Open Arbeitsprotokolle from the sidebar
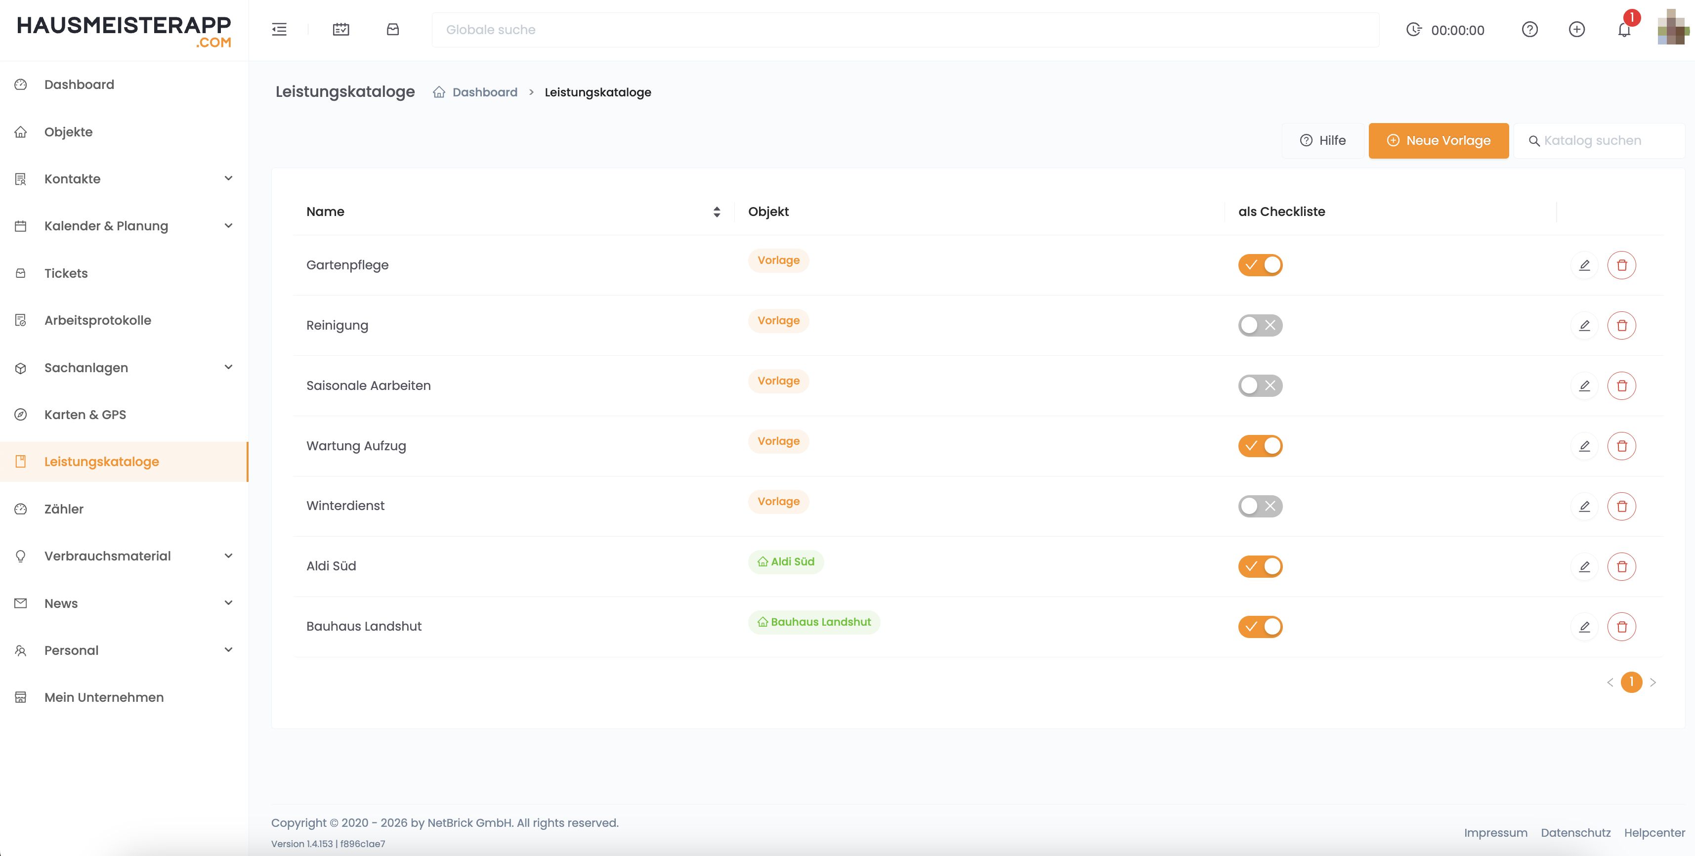Screen dimensions: 1695x856 (x=97, y=320)
